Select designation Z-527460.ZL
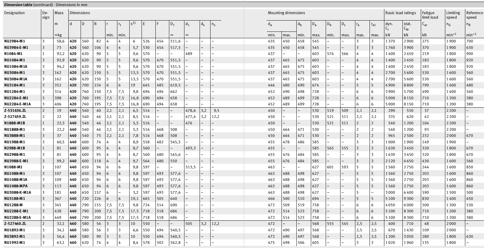Screen dimensions: 484x248 (x=14, y=224)
